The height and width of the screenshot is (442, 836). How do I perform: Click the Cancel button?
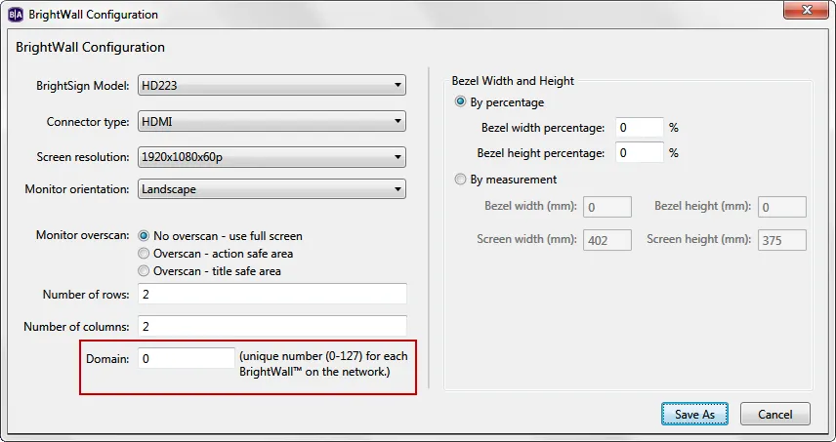775,414
